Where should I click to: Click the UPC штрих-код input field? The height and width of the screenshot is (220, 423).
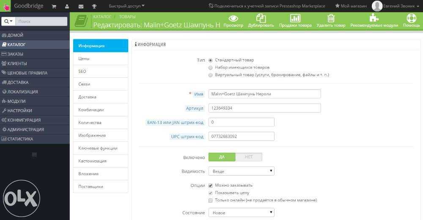click(242, 136)
